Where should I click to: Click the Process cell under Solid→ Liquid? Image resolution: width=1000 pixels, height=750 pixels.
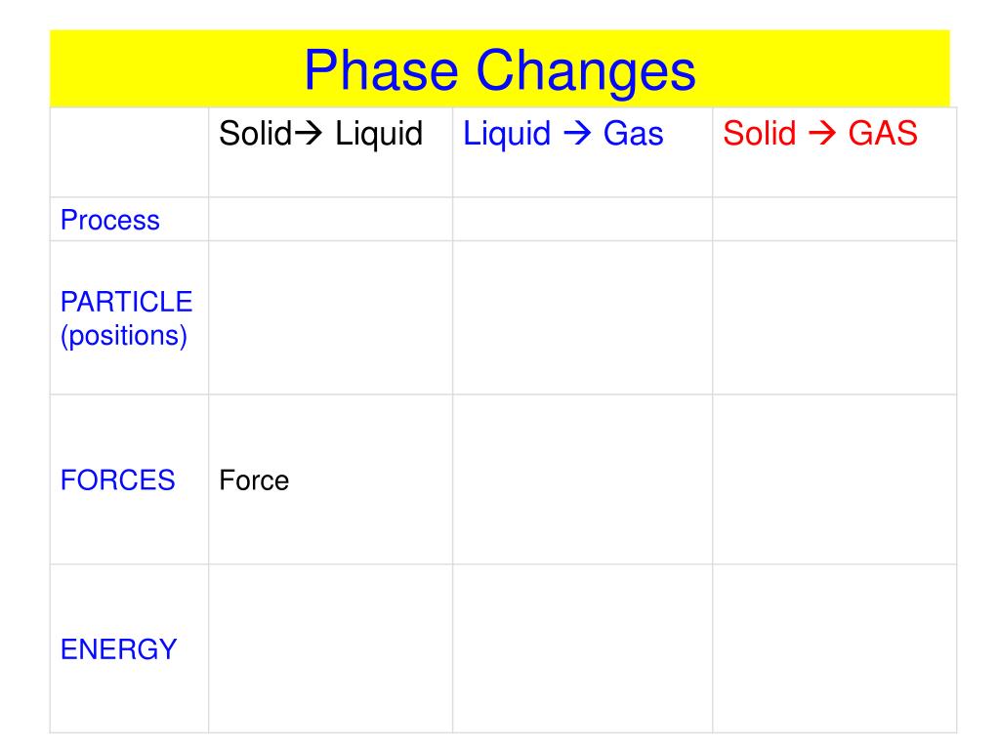click(x=330, y=220)
